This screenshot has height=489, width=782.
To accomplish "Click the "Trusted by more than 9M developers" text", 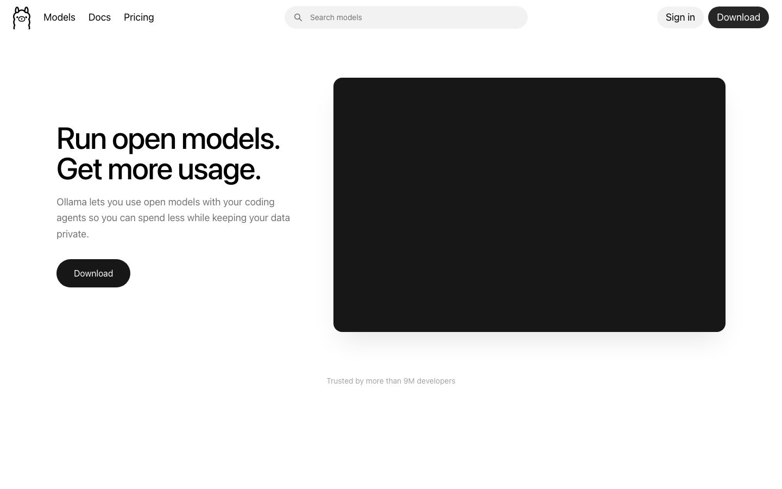I will 391,381.
